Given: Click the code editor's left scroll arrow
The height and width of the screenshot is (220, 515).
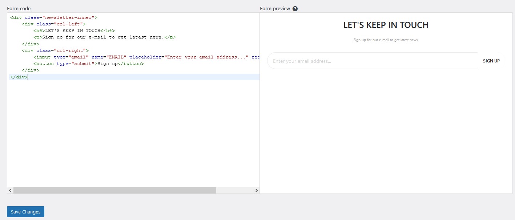Looking at the screenshot, I should click(10, 191).
